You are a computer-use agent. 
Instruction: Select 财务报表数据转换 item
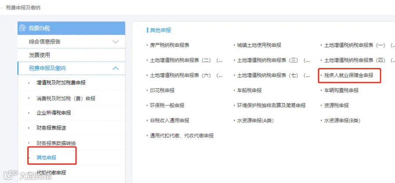click(56, 143)
